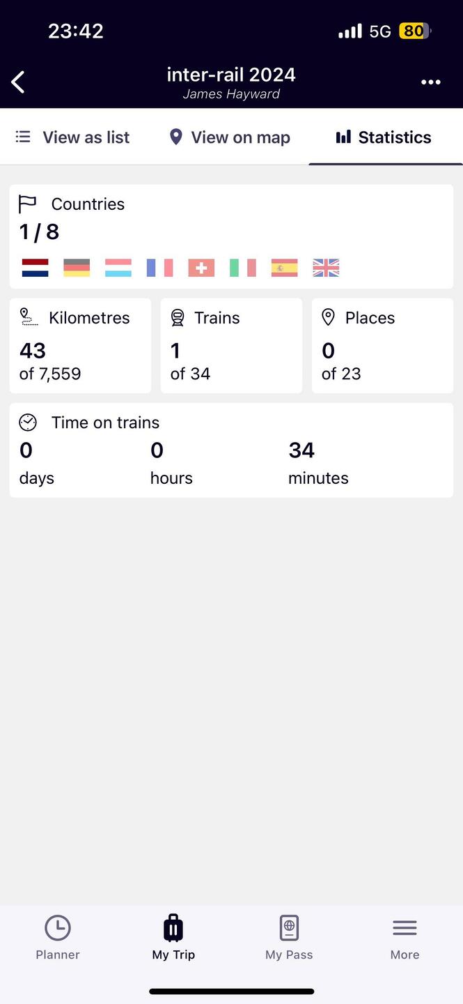Tap the France flag icon
Screen dimensions: 463x1004
(x=159, y=268)
